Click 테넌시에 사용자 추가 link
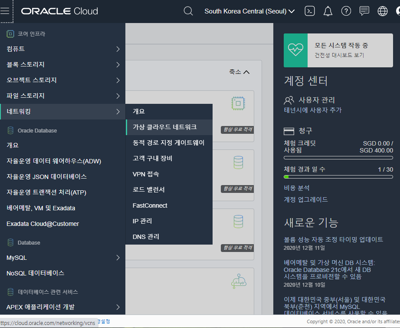400x328 pixels. (312, 110)
